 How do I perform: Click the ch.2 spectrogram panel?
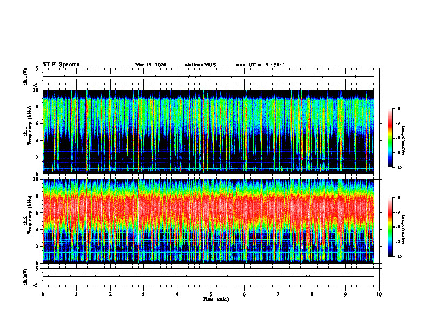pos(208,221)
